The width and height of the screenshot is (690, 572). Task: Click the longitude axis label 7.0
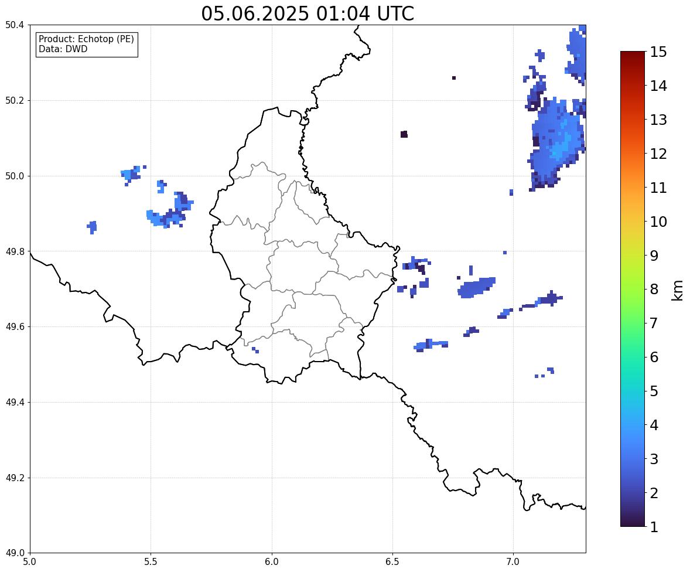[x=514, y=562]
